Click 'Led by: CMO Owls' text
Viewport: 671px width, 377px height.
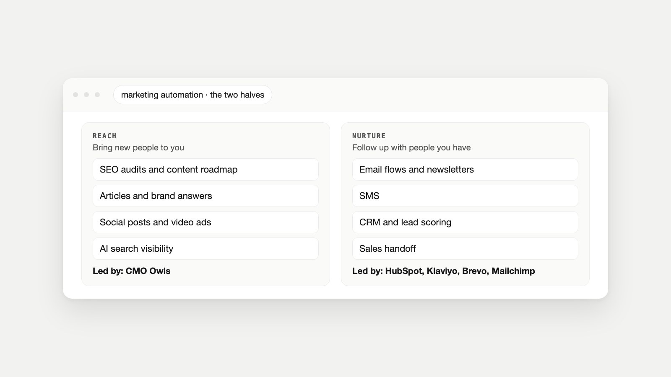pos(132,271)
